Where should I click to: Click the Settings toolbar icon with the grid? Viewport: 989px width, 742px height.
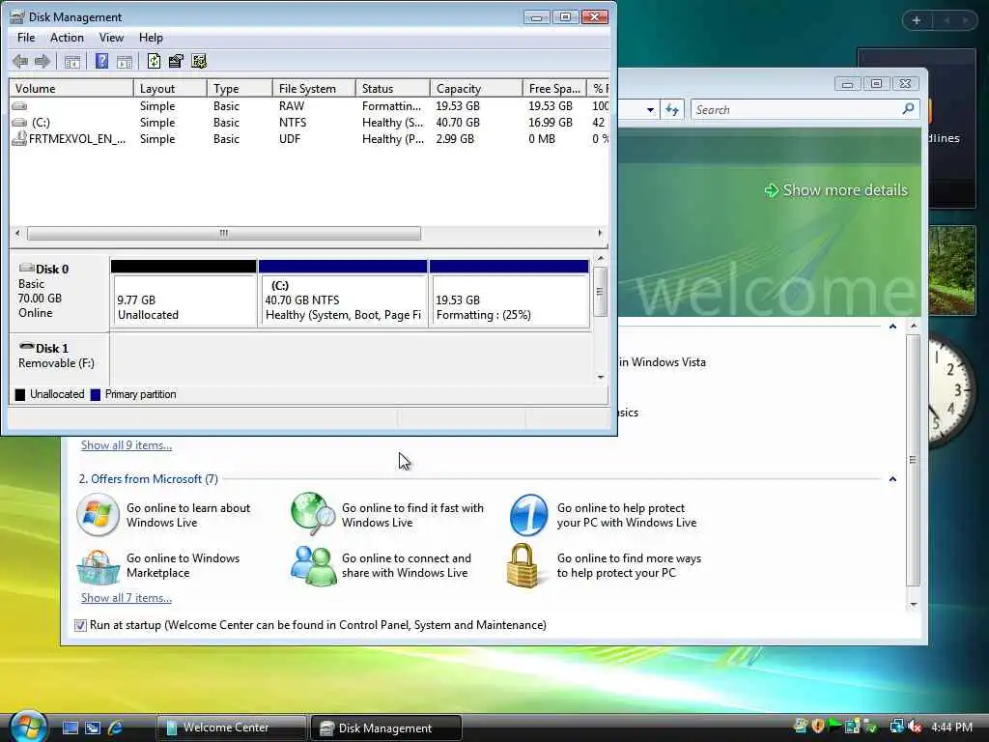click(199, 61)
